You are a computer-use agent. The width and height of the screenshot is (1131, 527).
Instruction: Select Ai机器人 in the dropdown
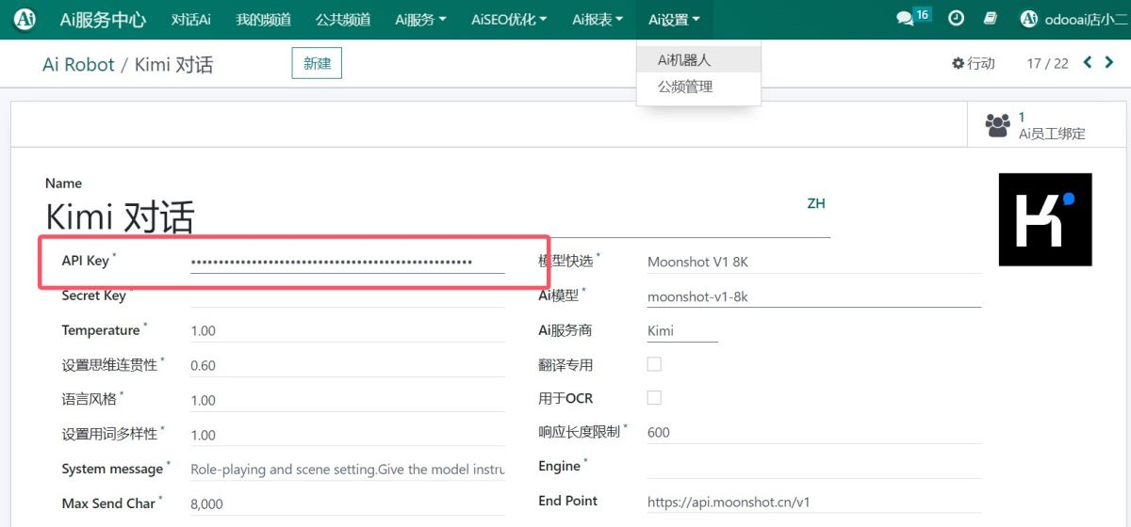[x=698, y=59]
